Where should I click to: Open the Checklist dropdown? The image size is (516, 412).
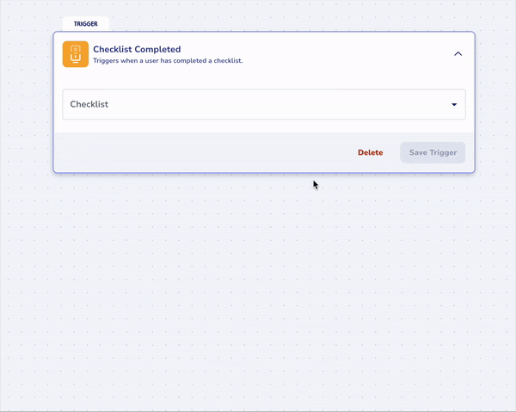click(x=264, y=104)
